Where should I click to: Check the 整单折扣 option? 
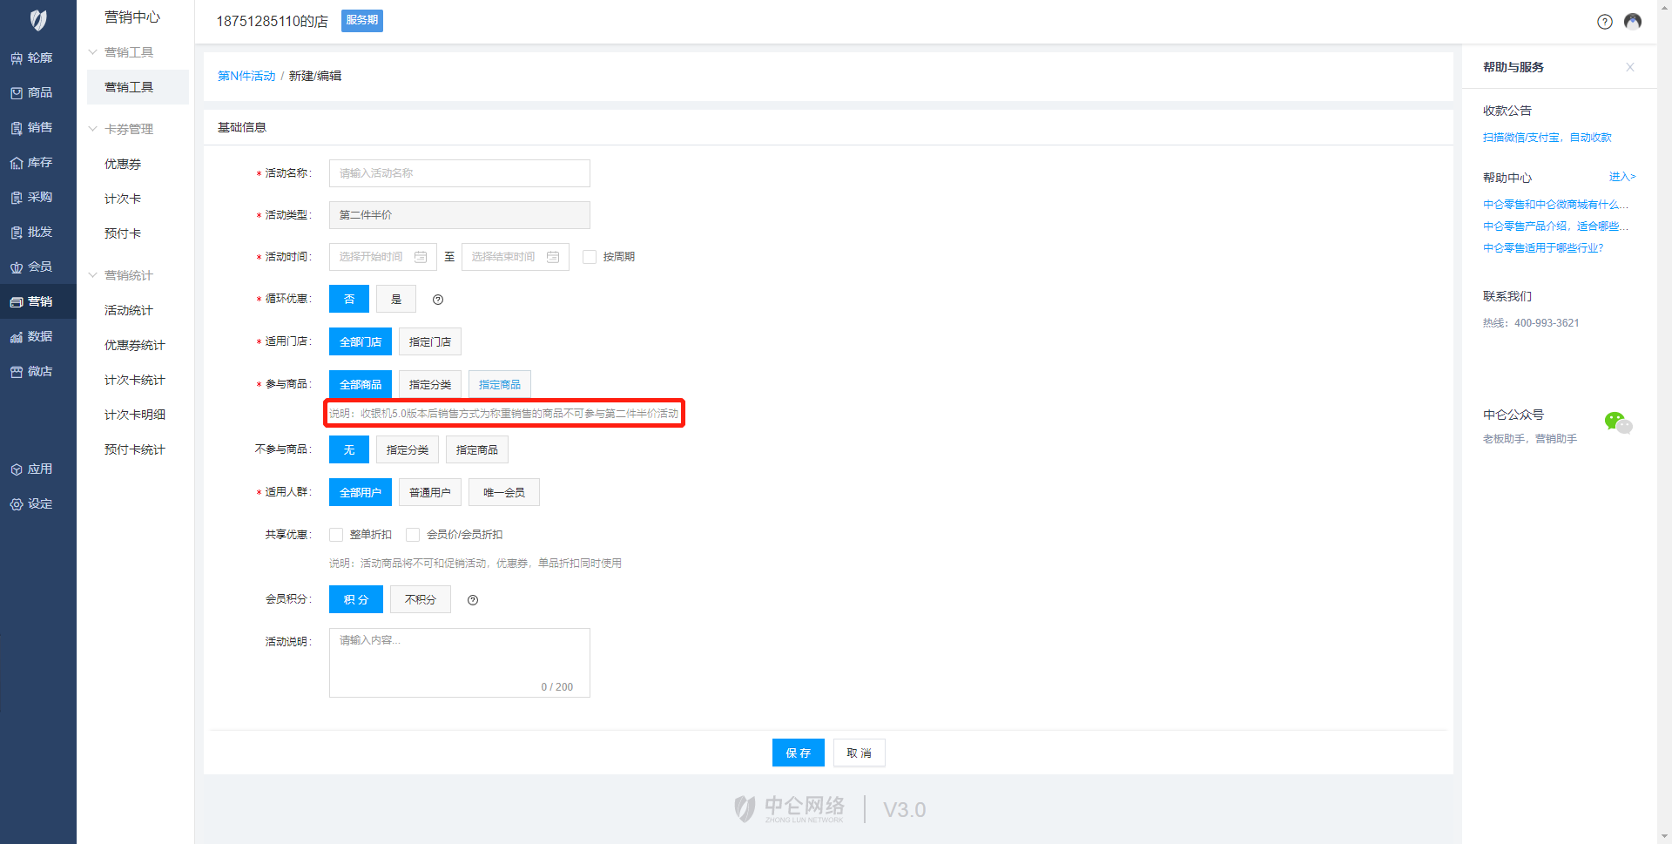click(x=336, y=535)
